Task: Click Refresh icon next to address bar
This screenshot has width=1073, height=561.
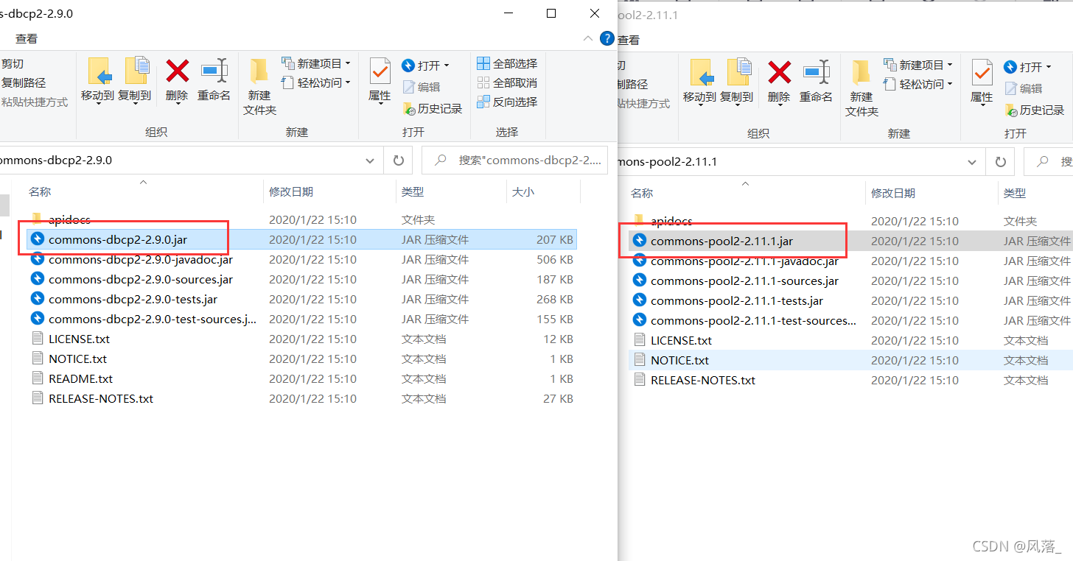Action: [x=398, y=160]
